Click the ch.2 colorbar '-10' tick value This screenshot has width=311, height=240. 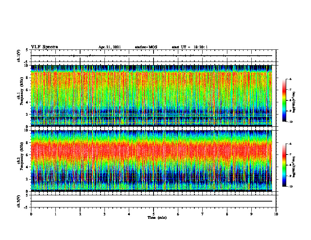pyautogui.click(x=291, y=187)
